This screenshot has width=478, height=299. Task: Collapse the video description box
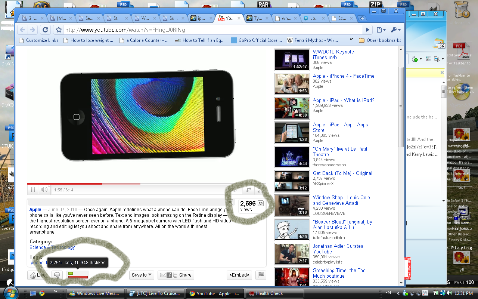coord(230,202)
